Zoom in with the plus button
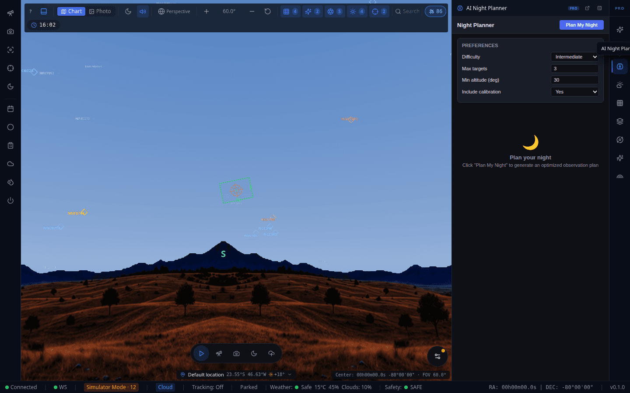Screen dimensions: 630x393 [x=206, y=11]
